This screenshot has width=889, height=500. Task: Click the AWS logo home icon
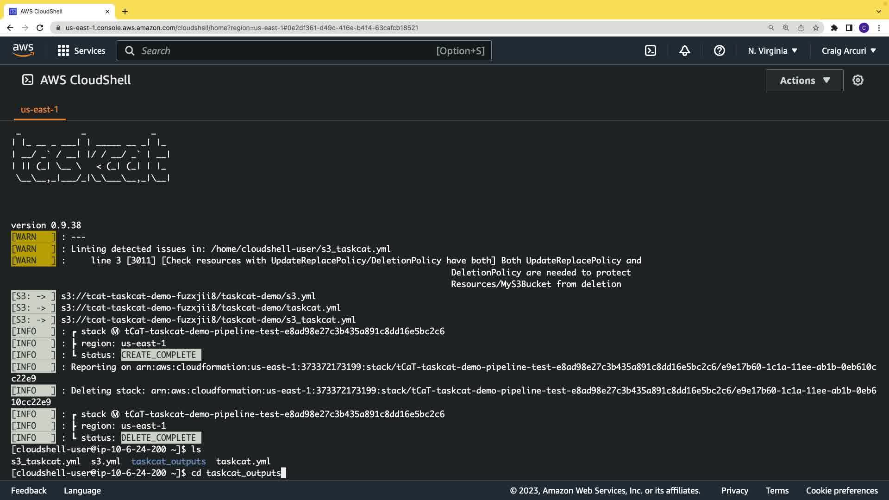click(23, 50)
